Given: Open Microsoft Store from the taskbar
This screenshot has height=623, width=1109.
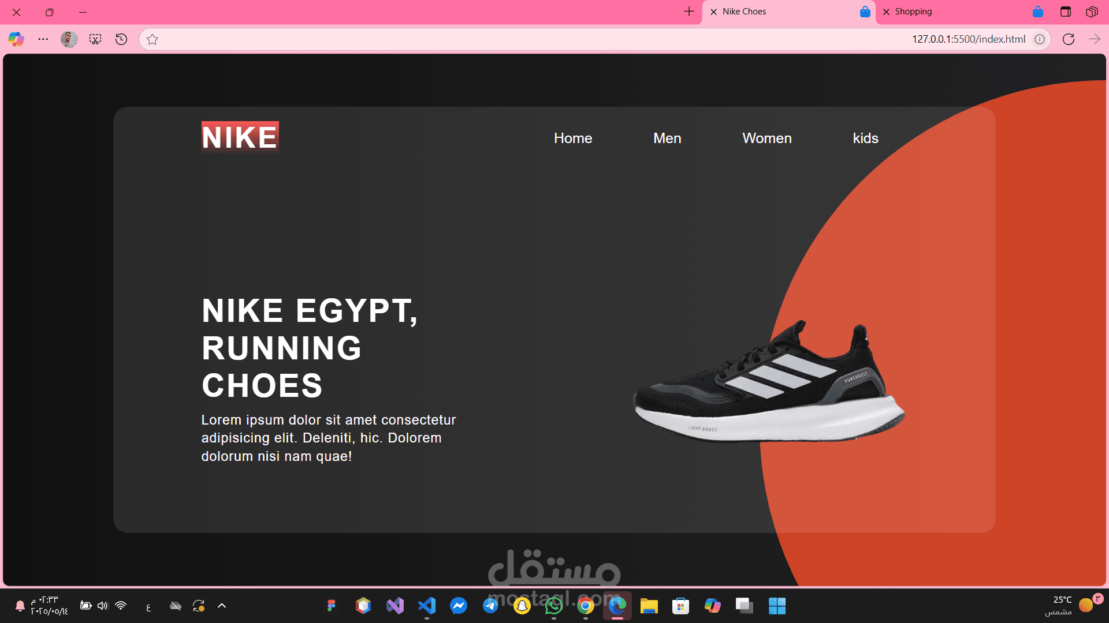Looking at the screenshot, I should pos(681,606).
